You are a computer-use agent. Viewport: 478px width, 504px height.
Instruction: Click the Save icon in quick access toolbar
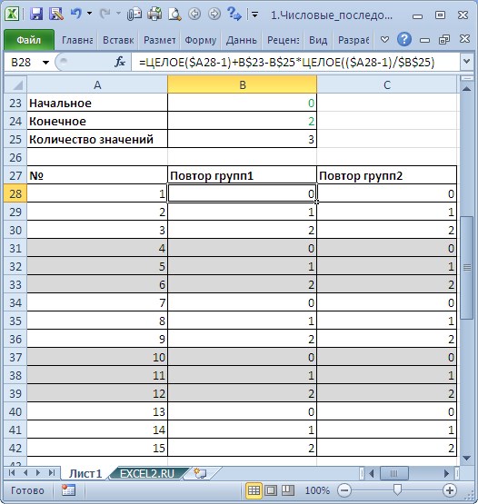(x=36, y=15)
